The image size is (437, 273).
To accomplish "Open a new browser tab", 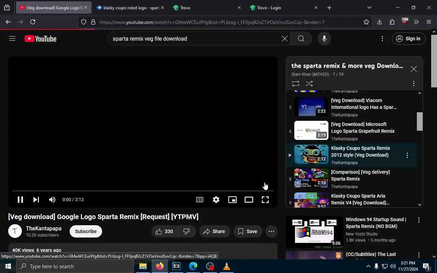I will click(329, 8).
